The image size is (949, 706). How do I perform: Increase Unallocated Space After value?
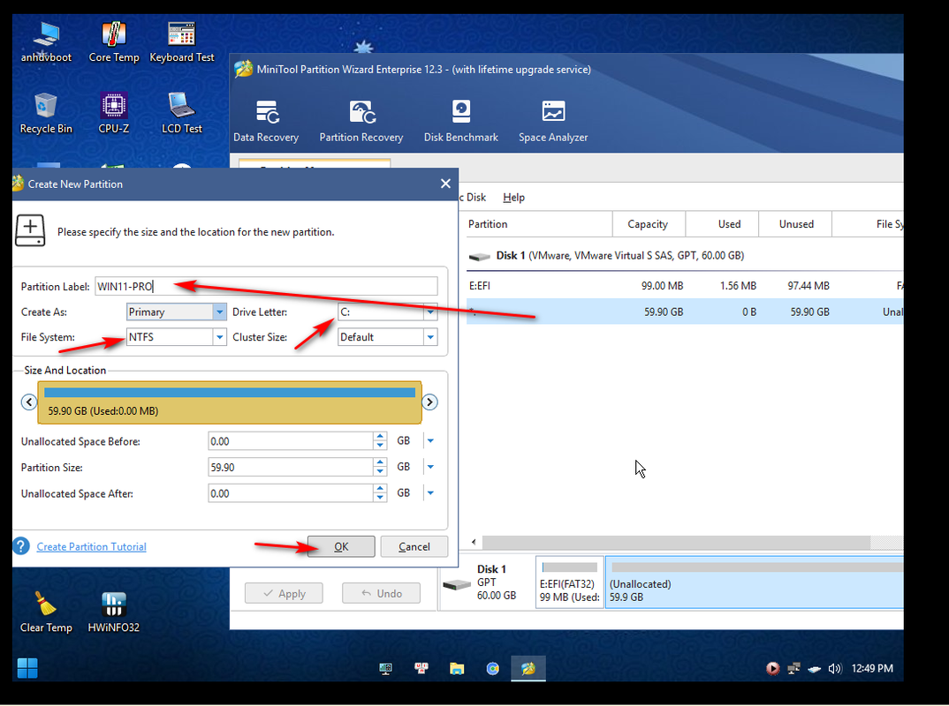(380, 488)
